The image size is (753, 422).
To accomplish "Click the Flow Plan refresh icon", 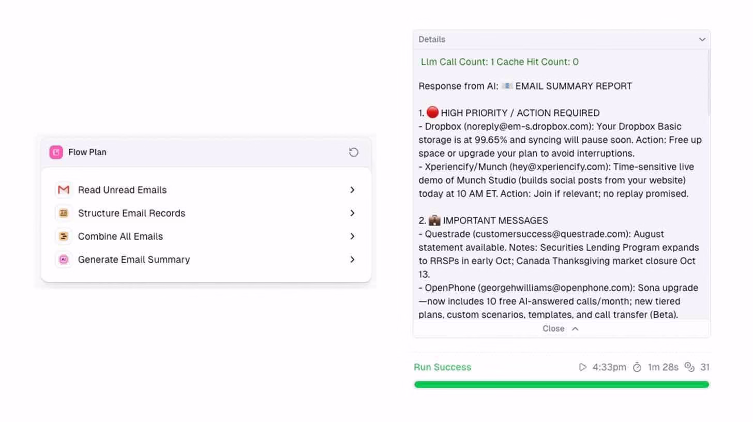I will coord(354,152).
